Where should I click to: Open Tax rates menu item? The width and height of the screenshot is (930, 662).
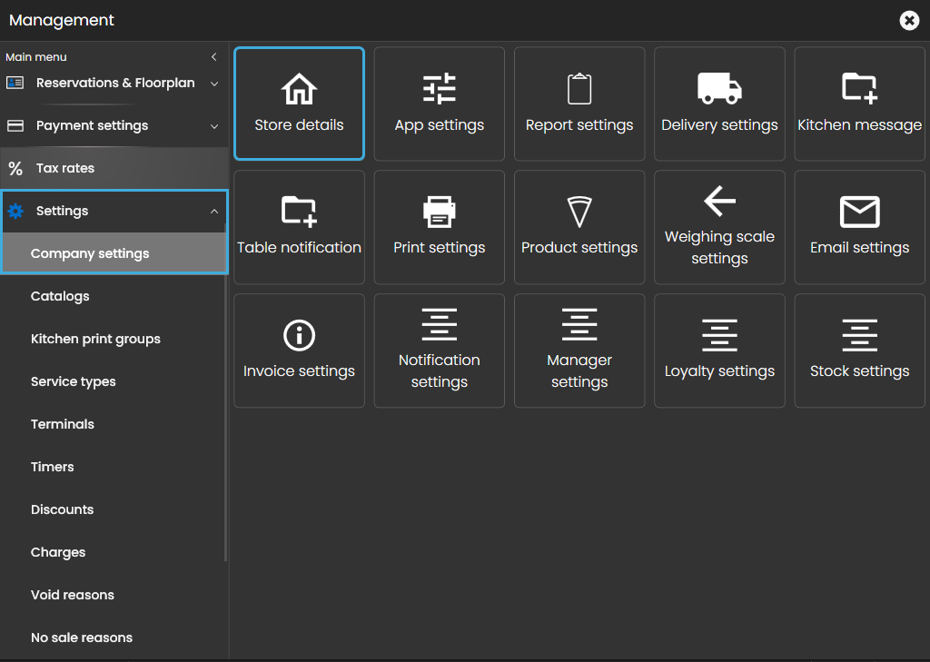click(65, 168)
